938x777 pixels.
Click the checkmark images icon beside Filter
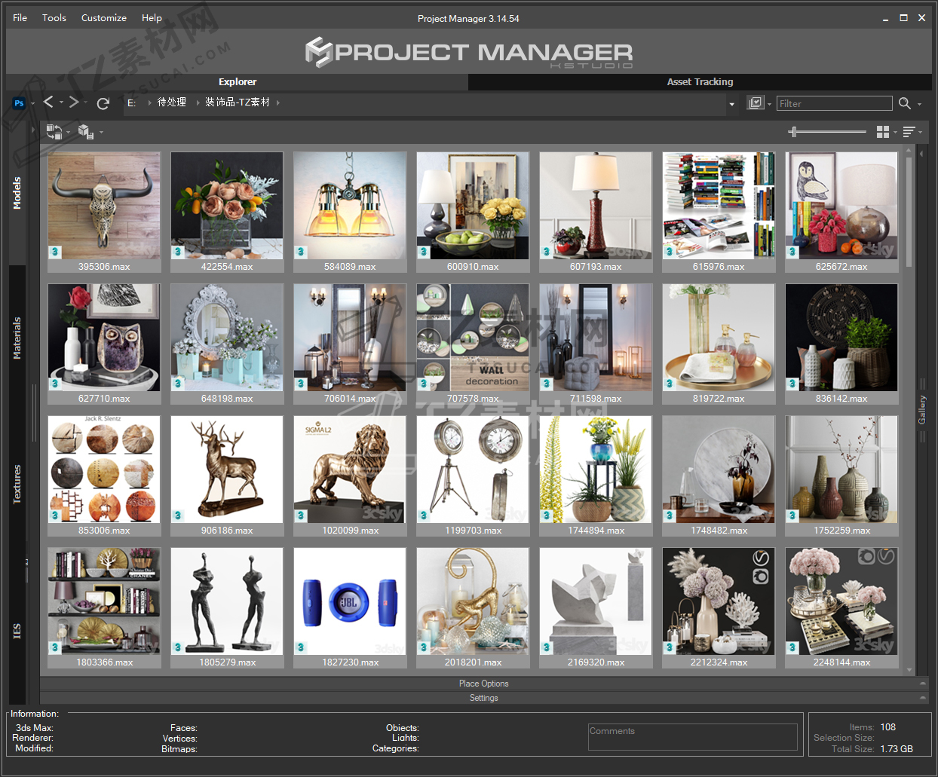755,102
